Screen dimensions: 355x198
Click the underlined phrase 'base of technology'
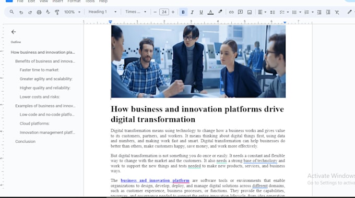pyautogui.click(x=261, y=160)
